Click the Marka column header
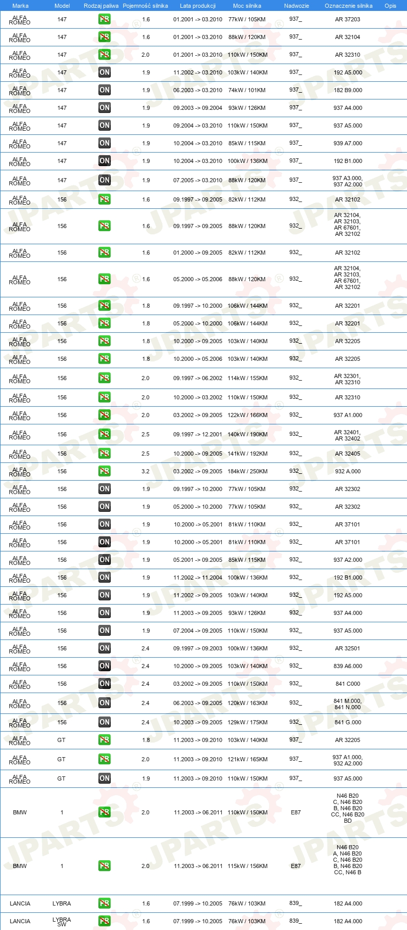Screen dimensions: 407x930 [x=20, y=6]
